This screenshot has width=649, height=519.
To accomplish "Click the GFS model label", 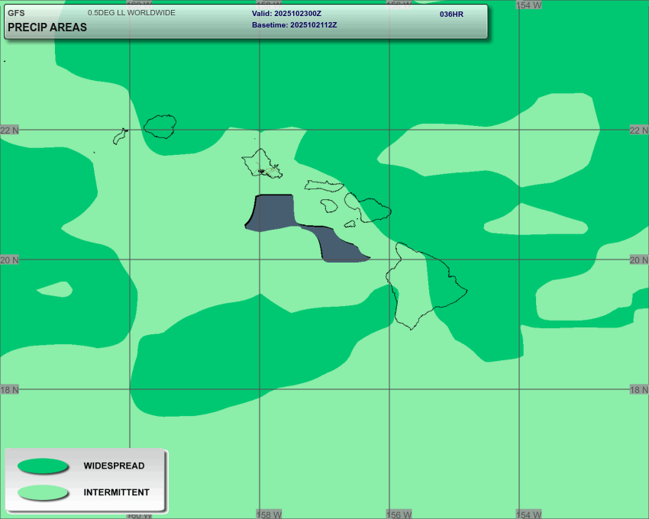I will [16, 13].
